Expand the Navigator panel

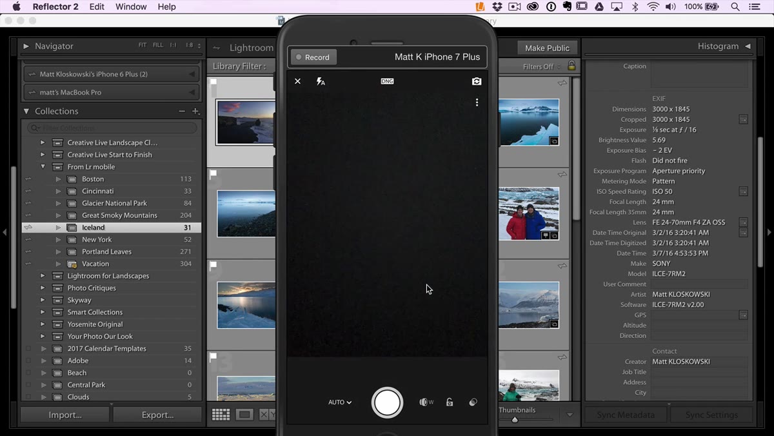click(x=26, y=46)
